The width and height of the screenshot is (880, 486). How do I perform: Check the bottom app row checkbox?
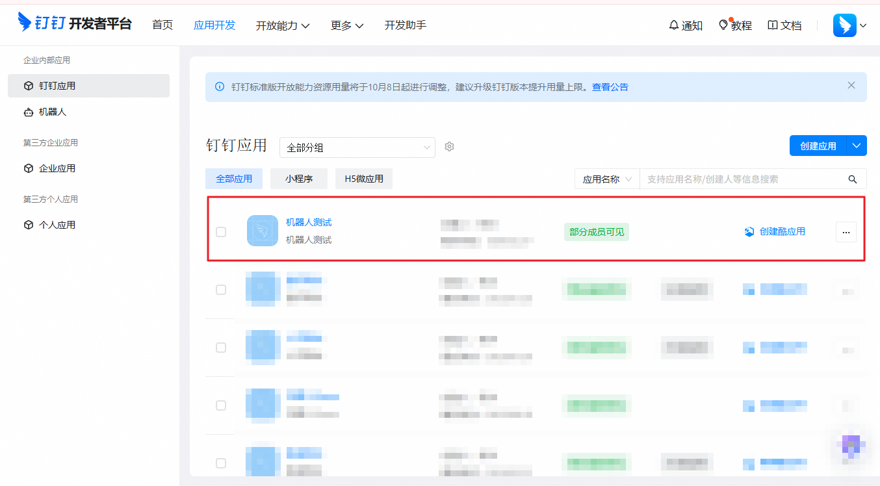coord(221,463)
